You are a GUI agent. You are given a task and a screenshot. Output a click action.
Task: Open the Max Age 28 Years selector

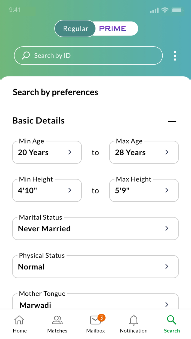coord(144,152)
